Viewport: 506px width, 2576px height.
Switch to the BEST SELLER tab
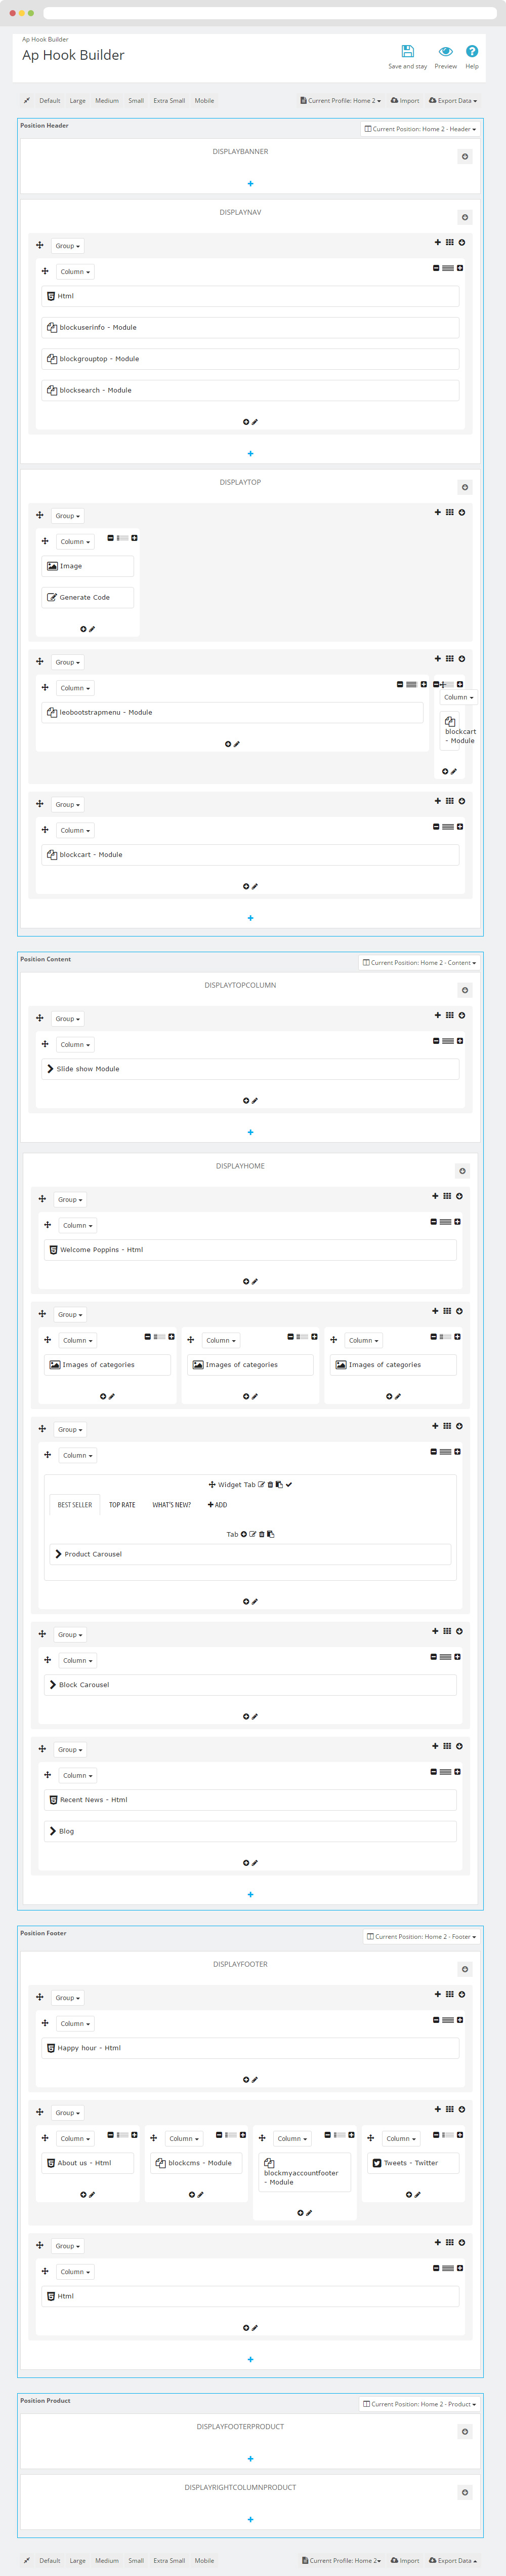(75, 1504)
